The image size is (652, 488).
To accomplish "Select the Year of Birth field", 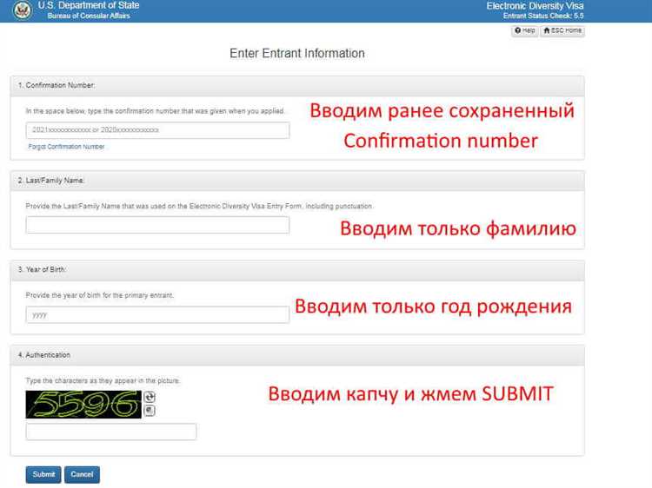I will pyautogui.click(x=157, y=315).
